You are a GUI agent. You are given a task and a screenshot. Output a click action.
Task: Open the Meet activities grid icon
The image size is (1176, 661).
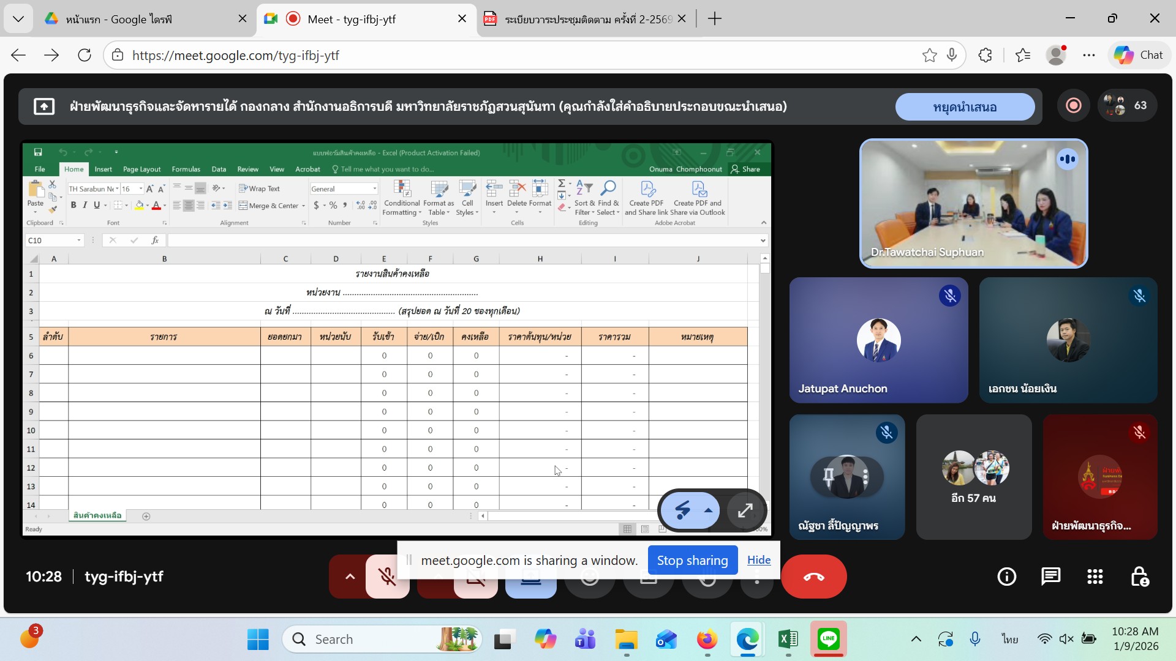tap(1095, 577)
